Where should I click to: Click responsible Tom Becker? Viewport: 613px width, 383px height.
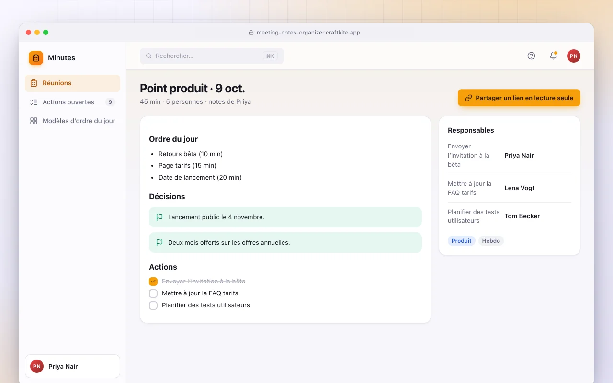522,216
